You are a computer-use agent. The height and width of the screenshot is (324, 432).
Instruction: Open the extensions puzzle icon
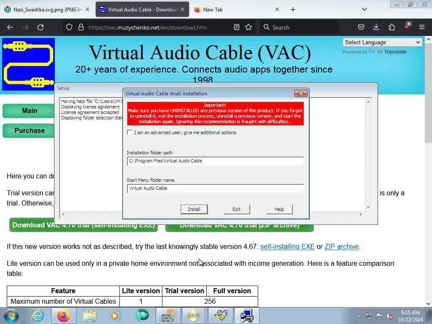(391, 27)
